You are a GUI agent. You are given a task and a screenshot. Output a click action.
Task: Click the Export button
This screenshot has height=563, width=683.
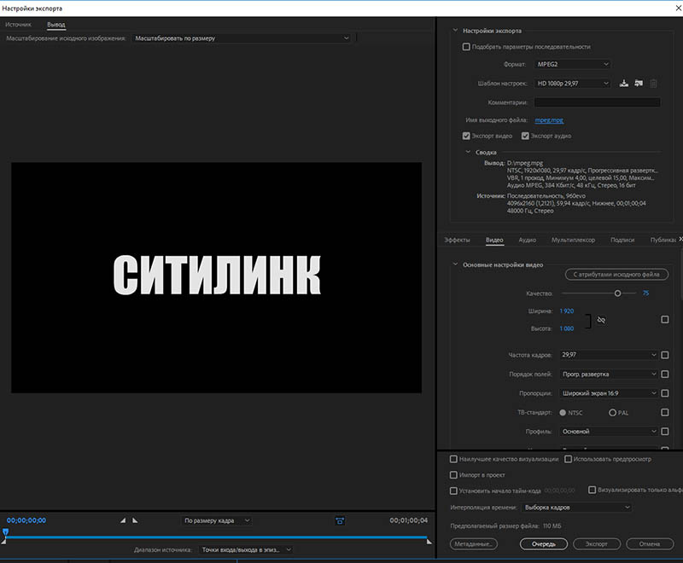point(596,544)
